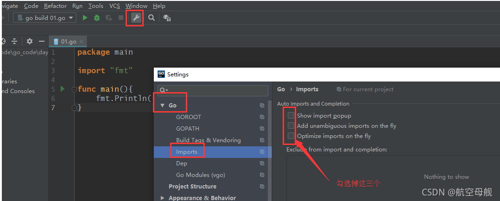Open the Refactor menu
The width and height of the screenshot is (500, 201).
(x=56, y=6)
